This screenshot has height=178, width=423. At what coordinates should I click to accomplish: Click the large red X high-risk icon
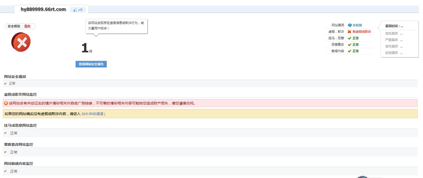(21, 42)
